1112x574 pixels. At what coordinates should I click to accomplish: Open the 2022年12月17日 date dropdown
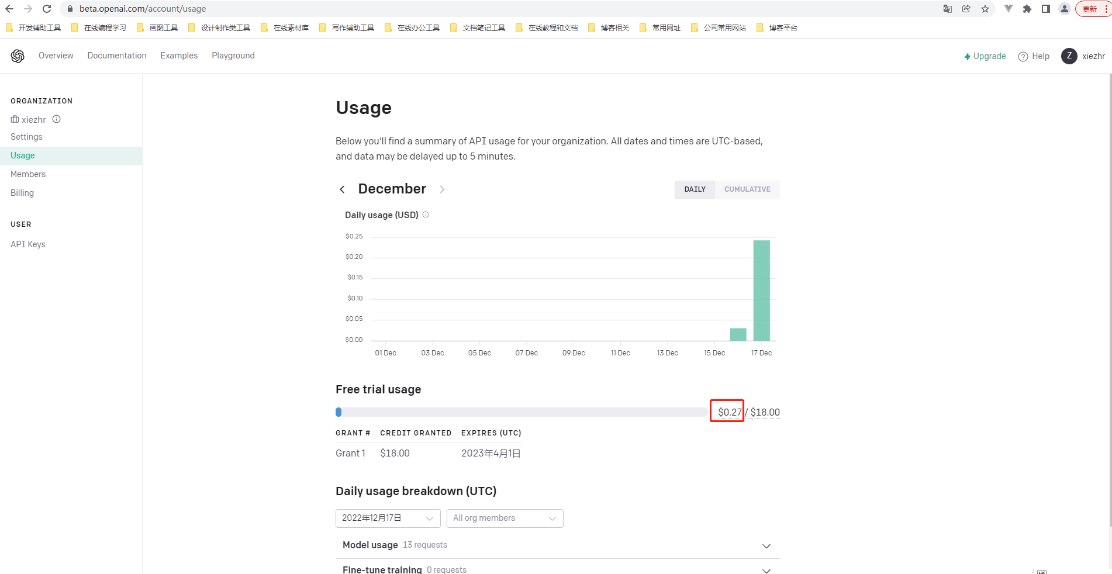388,518
